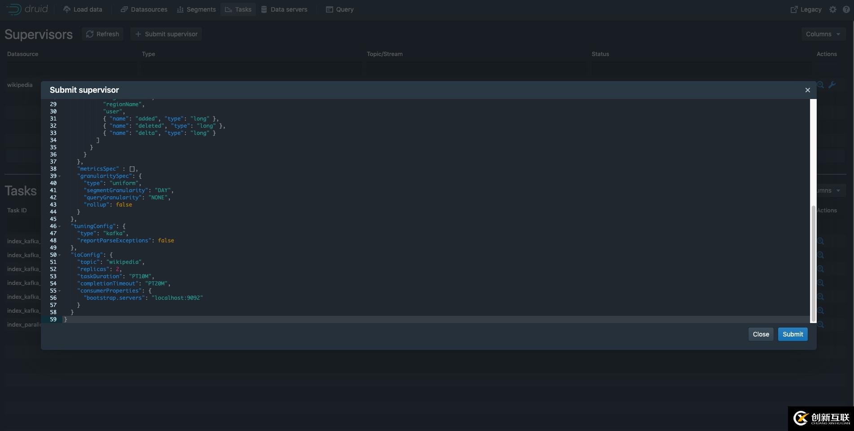This screenshot has width=854, height=431.
Task: Click the Status column header
Action: [x=600, y=54]
